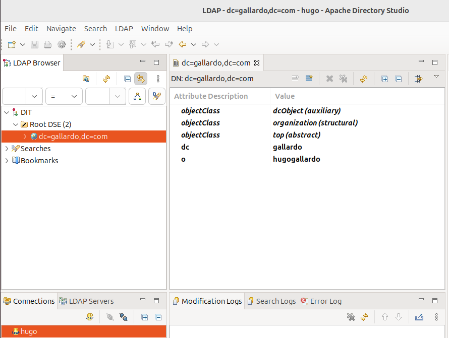Select the hugogallardo value row
This screenshot has width=449, height=338.
tap(296, 159)
